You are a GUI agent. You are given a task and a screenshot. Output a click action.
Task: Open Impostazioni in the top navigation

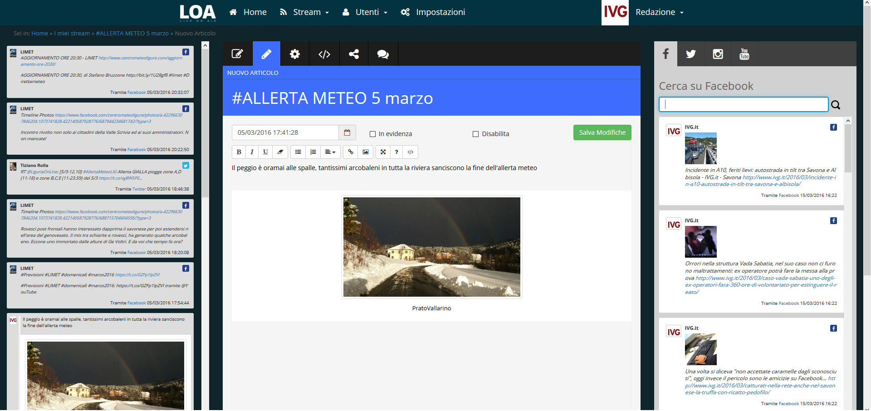(x=433, y=12)
